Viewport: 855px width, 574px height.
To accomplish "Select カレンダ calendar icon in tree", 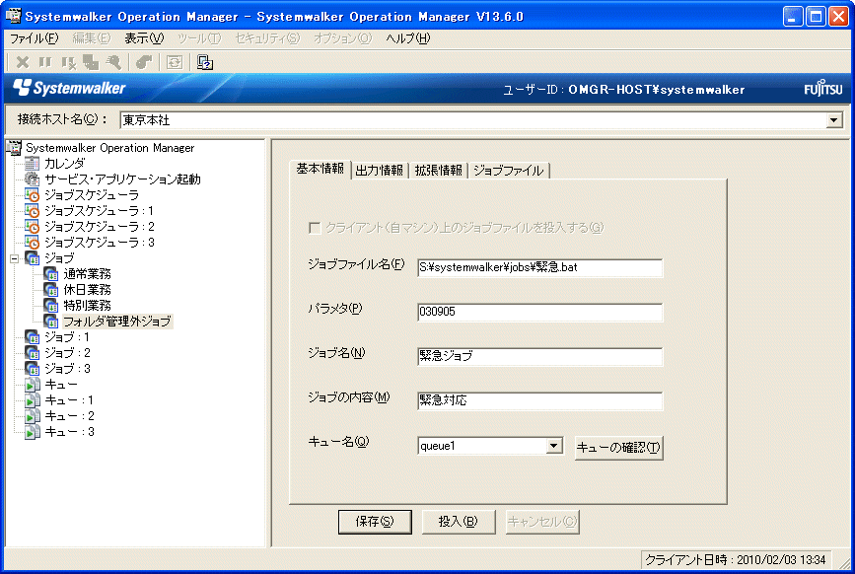I will pos(33,163).
